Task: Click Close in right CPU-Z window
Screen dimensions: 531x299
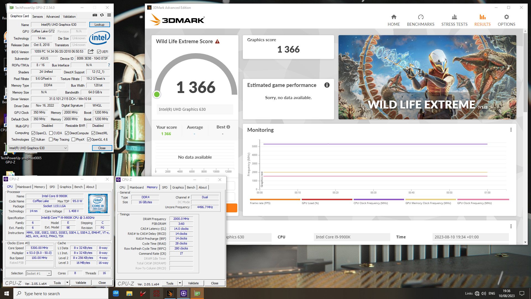Action: coord(215,283)
